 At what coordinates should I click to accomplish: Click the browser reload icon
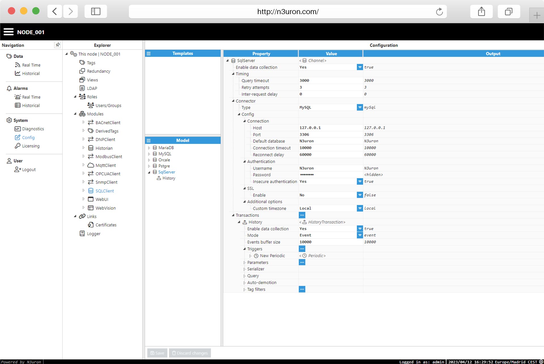pos(439,12)
